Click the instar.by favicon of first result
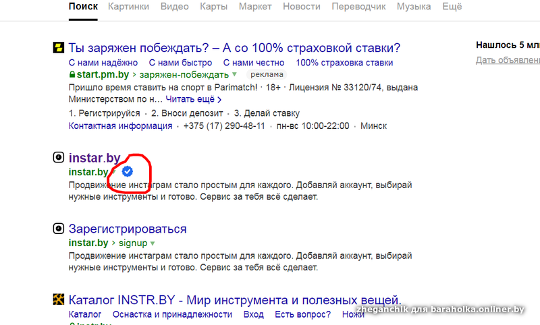 [59, 158]
